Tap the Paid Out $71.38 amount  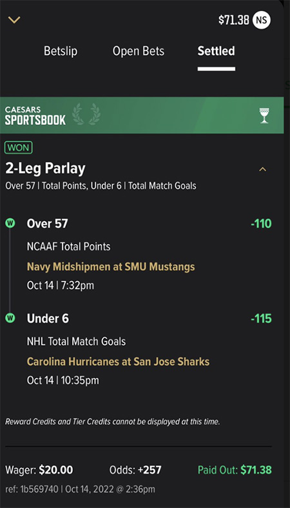click(235, 470)
